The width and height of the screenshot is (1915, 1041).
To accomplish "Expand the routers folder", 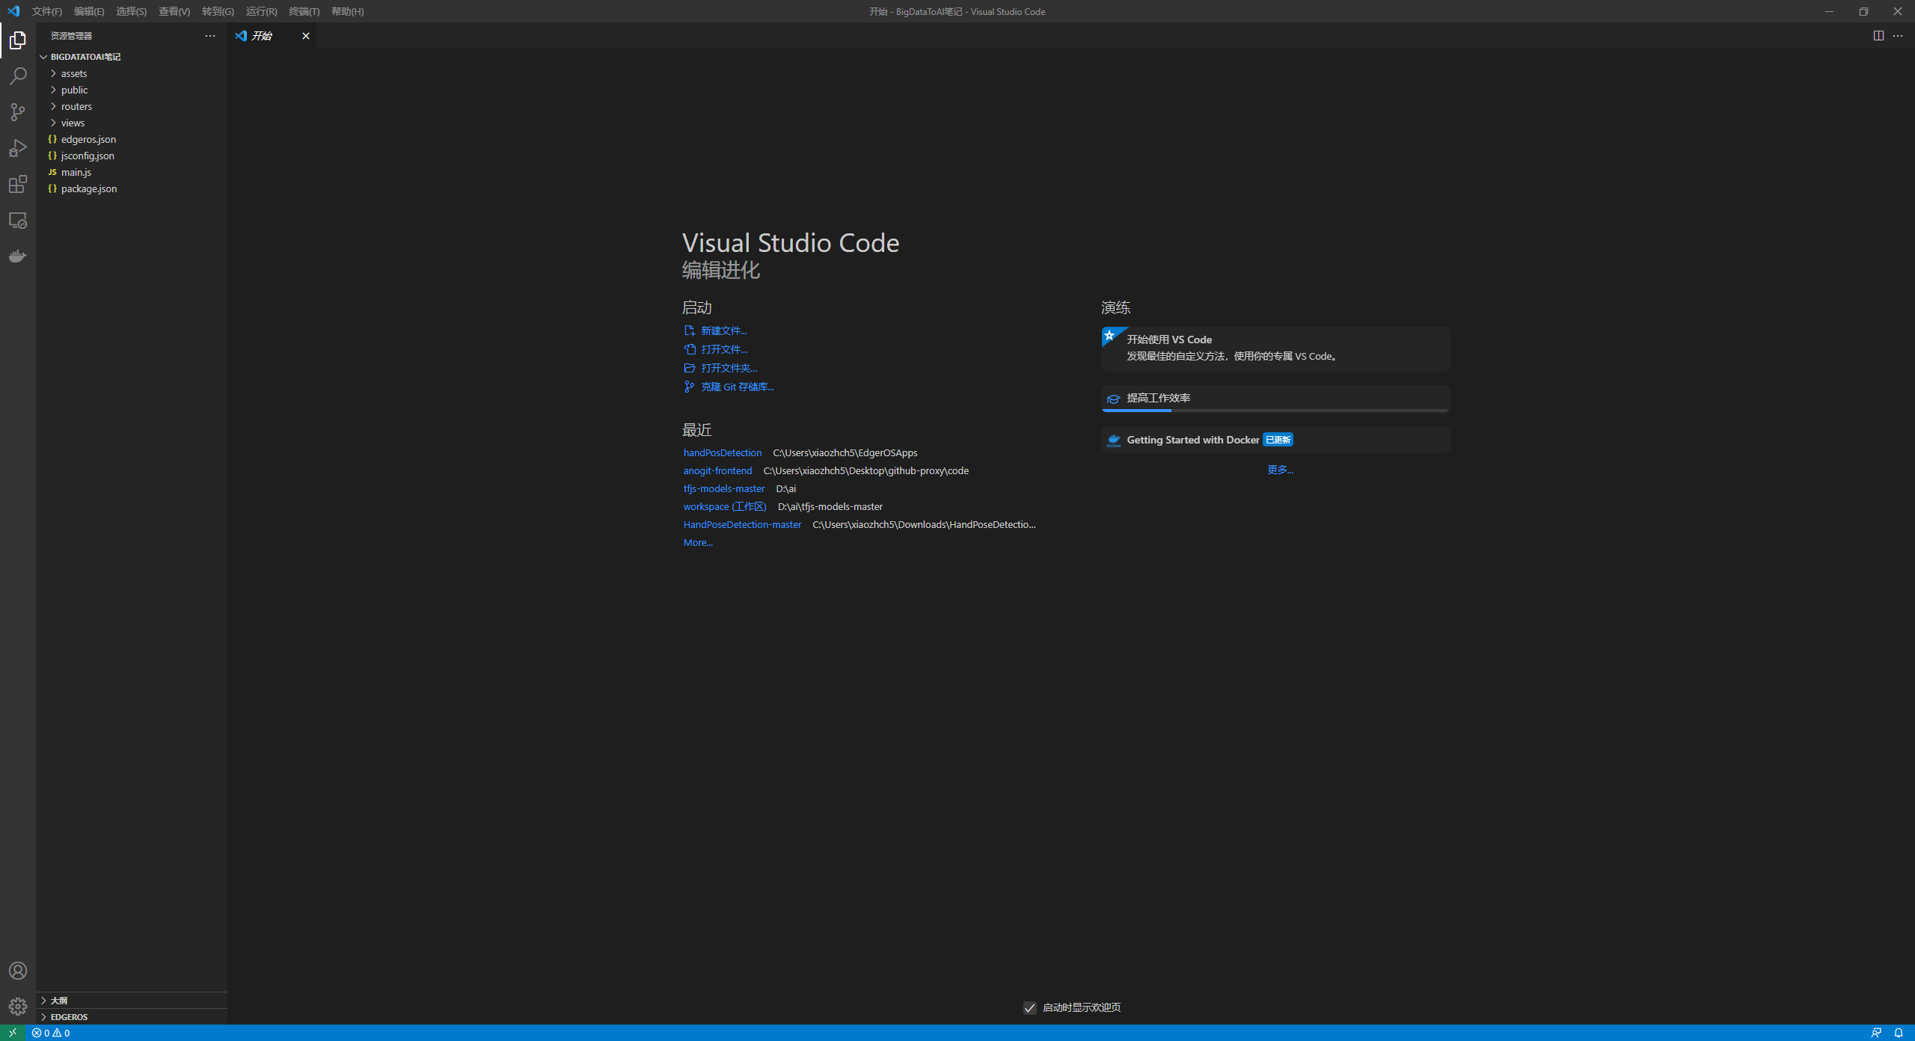I will coord(53,106).
